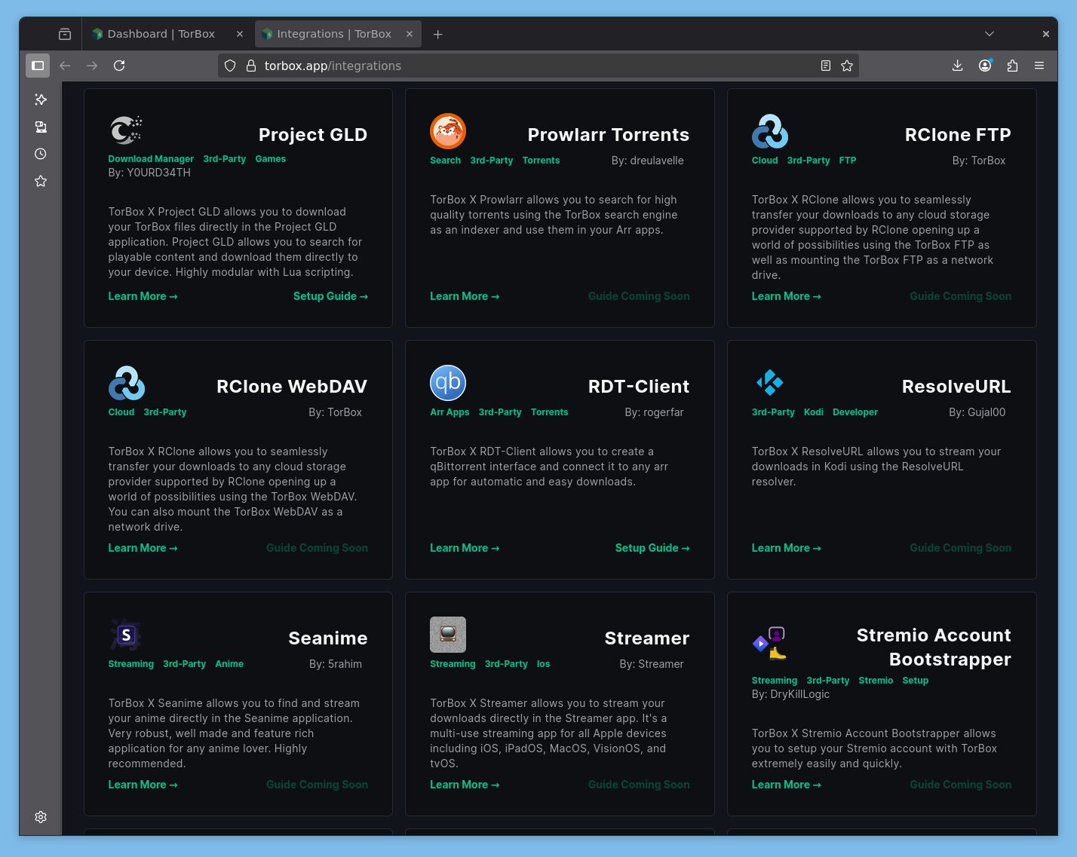Open sidebar settings gear
The image size is (1077, 857).
point(41,817)
